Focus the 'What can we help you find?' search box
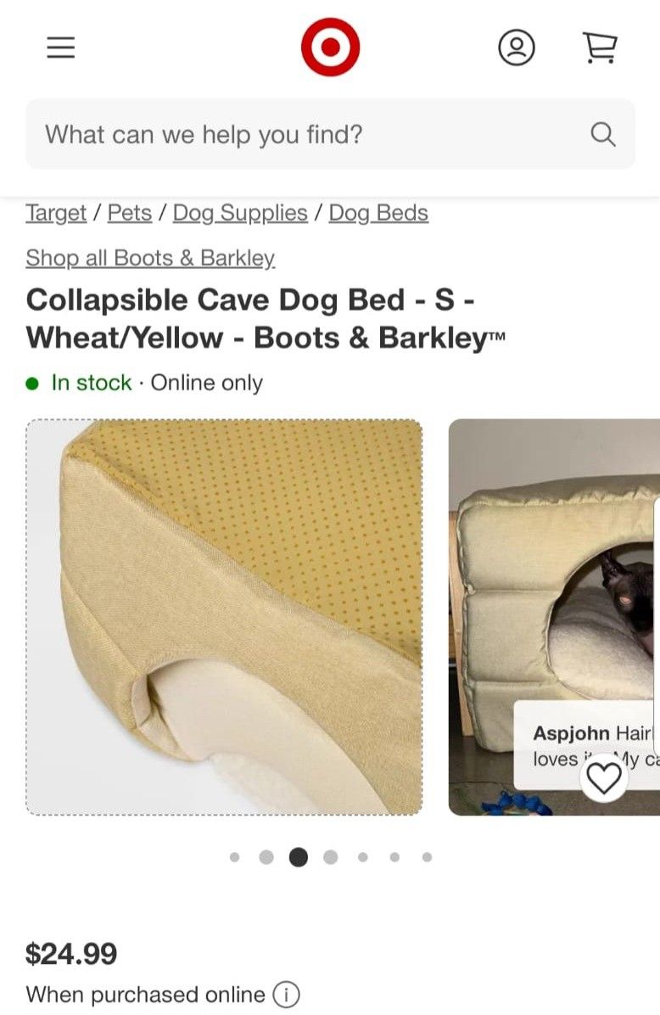Screen dimensions: 660x1015 point(330,134)
